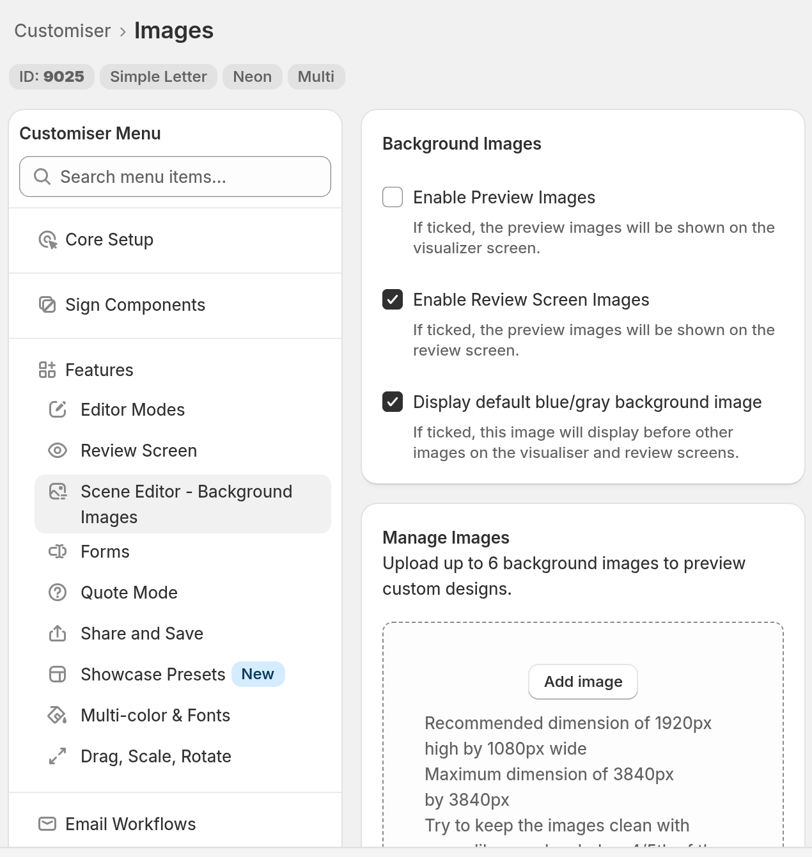
Task: Click the Simple Letter tag
Action: (159, 77)
